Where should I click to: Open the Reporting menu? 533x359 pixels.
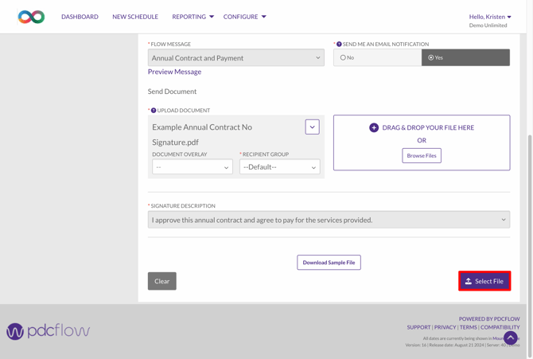click(x=193, y=17)
